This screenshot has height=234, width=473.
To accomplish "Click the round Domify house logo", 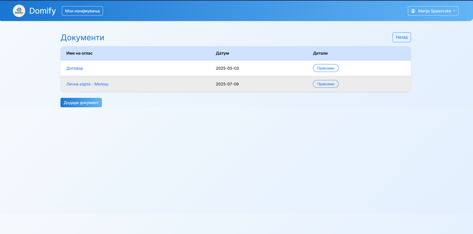I will (19, 11).
